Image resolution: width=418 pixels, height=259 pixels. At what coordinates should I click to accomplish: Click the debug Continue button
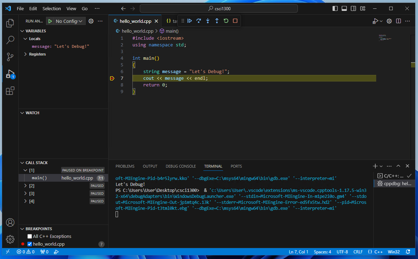tap(190, 21)
